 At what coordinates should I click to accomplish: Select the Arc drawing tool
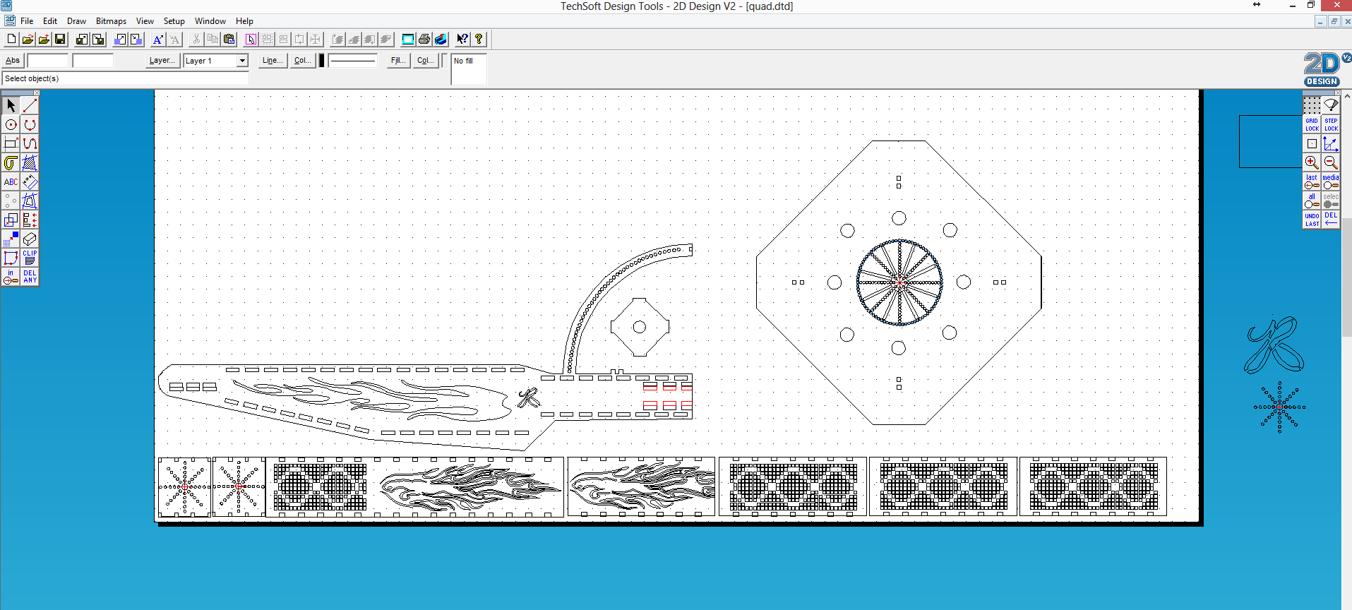[x=30, y=125]
